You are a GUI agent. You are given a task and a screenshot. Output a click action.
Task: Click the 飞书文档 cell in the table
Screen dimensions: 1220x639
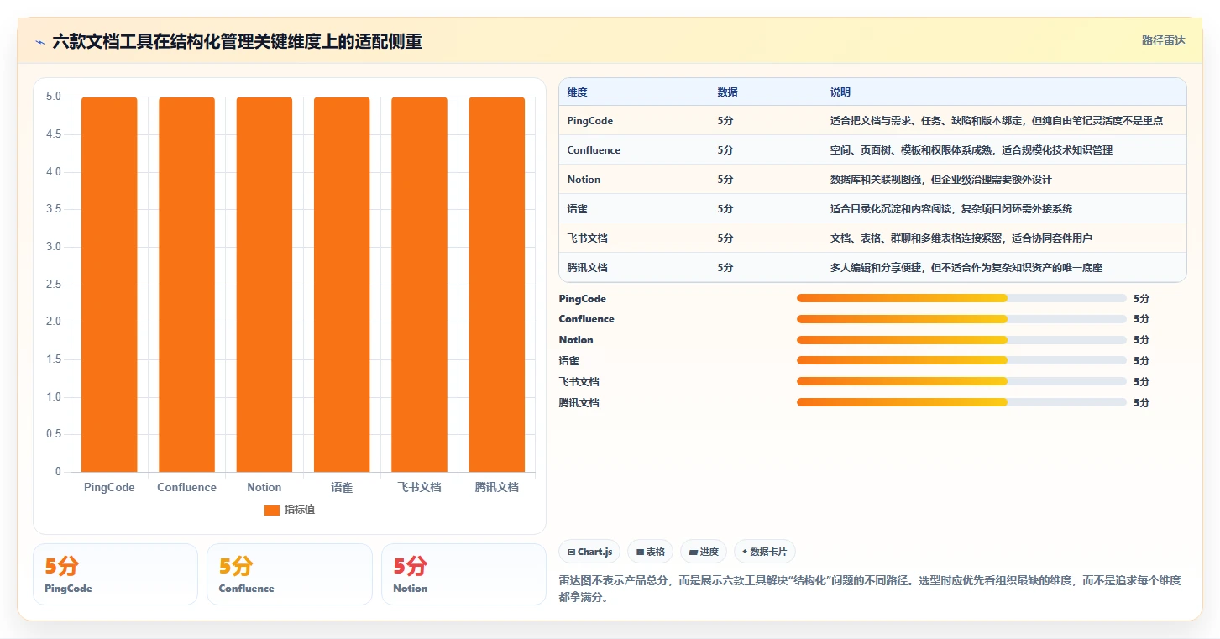(587, 238)
